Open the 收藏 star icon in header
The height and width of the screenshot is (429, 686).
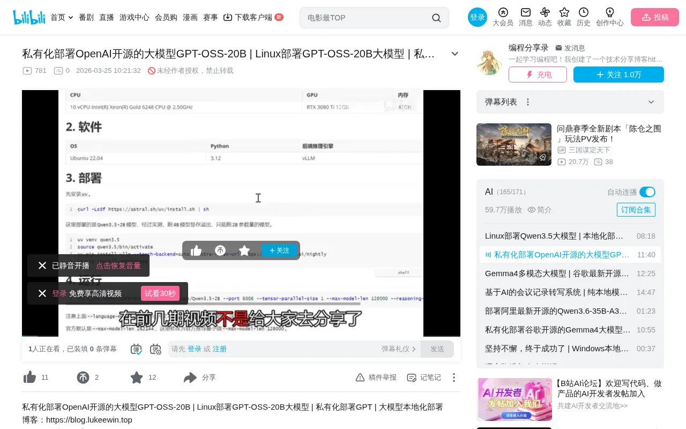tap(564, 12)
